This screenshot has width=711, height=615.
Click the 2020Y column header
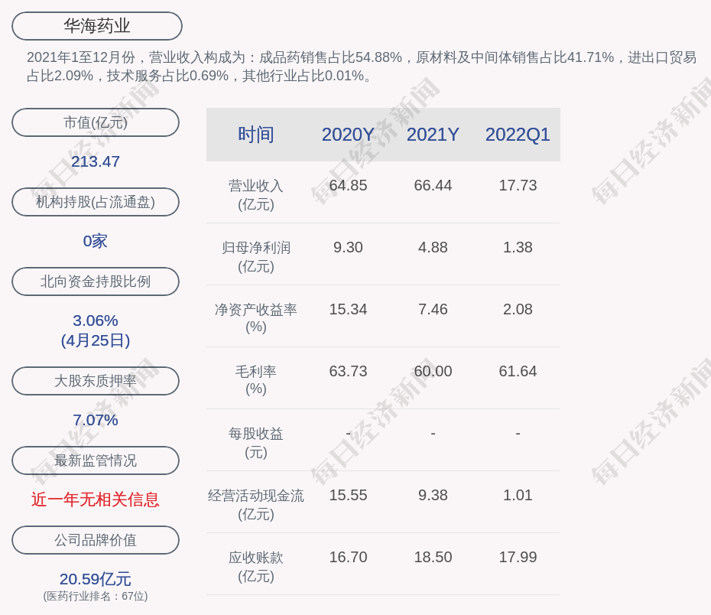[348, 135]
